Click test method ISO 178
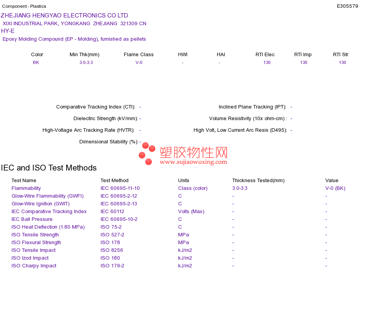The height and width of the screenshot is (310, 368). tap(110, 243)
